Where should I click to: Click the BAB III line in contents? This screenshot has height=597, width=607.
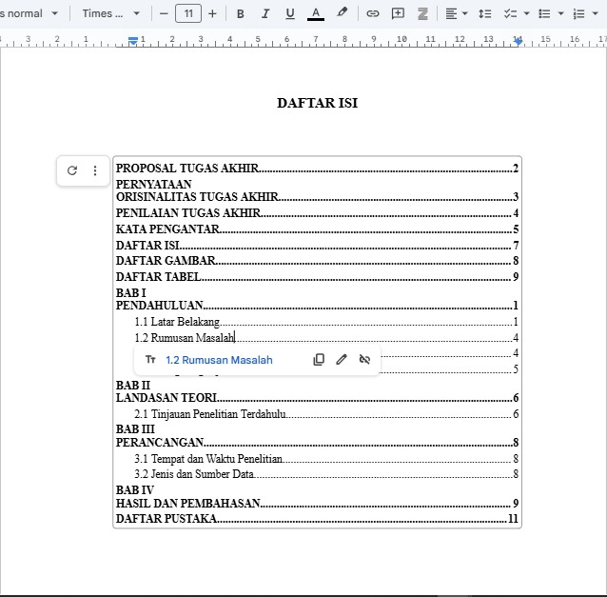pyautogui.click(x=135, y=429)
